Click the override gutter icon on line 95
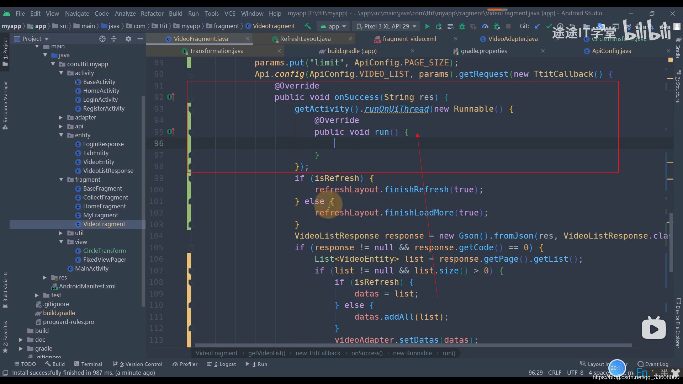Viewport: 683px width, 384px height. 171,132
